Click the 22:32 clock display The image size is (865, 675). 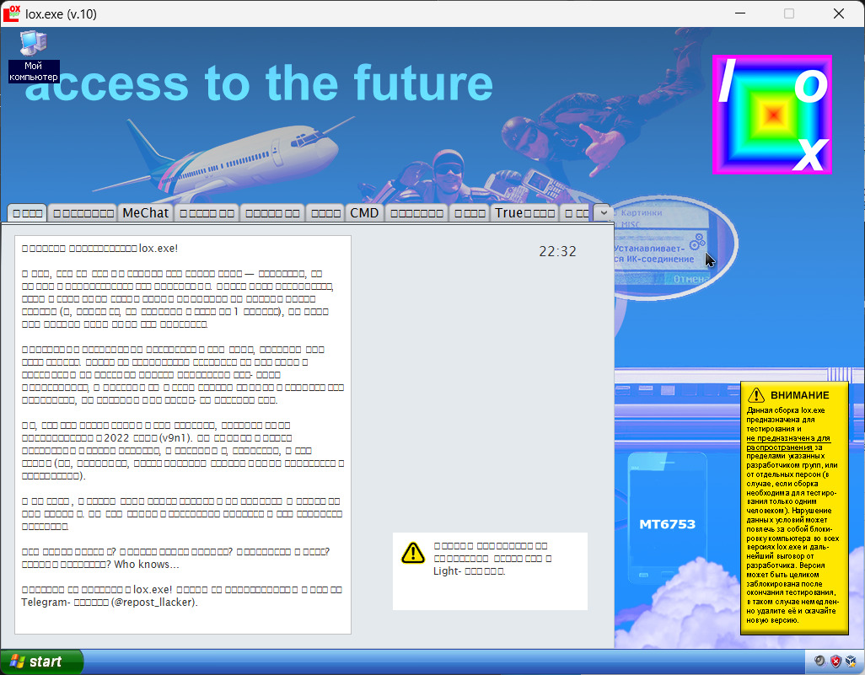tap(557, 251)
